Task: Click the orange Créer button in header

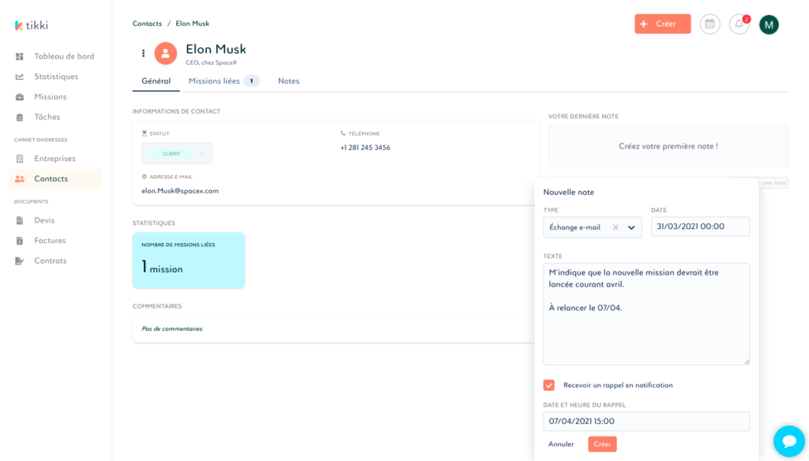Action: point(663,24)
